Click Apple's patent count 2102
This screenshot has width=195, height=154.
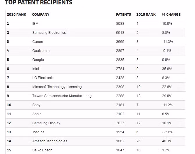[x=120, y=114]
